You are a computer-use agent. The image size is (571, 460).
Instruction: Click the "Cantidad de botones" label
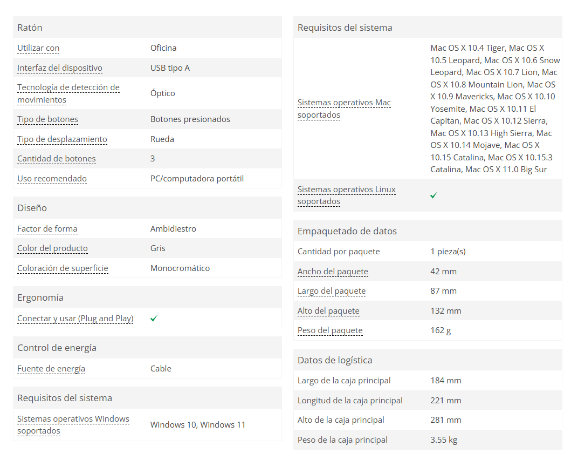click(x=57, y=159)
